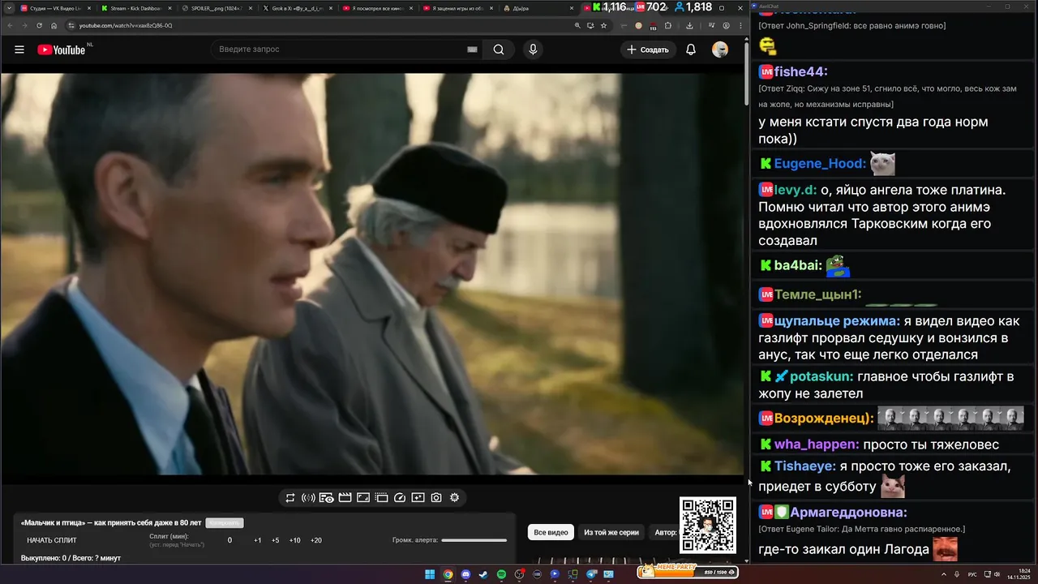Switch РУС keyboard language indicator
1038x584 pixels.
pos(972,574)
